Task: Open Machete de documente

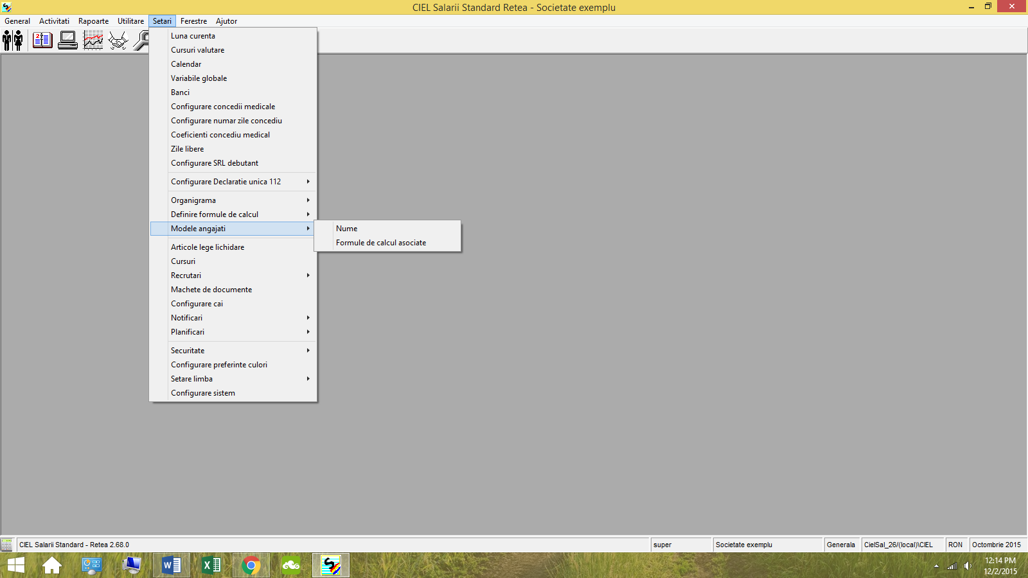Action: [233, 290]
